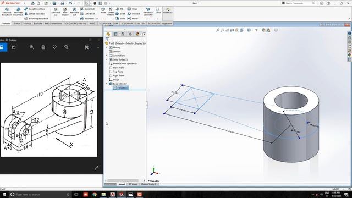Choose the Boundary Cut feature
Screen dimensions: 352x198
[x=89, y=18]
